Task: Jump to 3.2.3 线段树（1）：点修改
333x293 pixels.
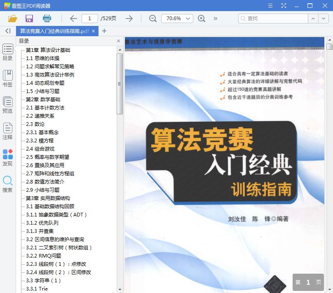Action: (56, 264)
